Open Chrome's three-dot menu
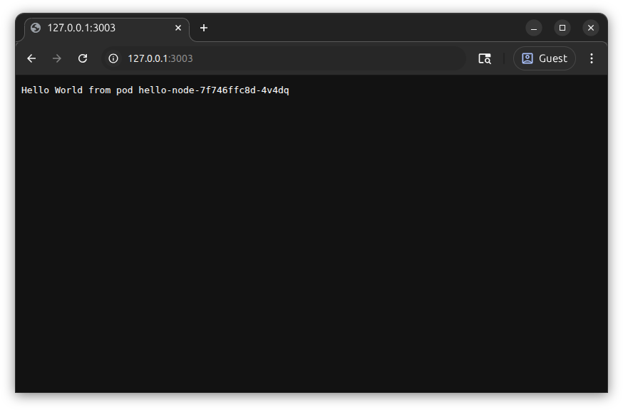The width and height of the screenshot is (623, 410). click(x=591, y=58)
